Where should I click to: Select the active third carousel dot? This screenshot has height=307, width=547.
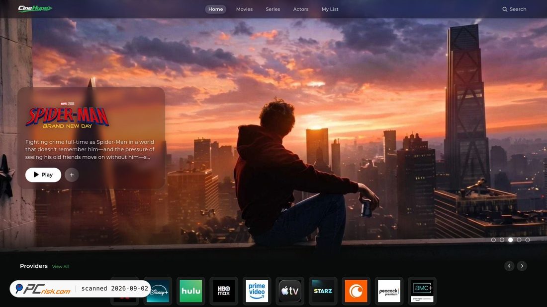(510, 240)
